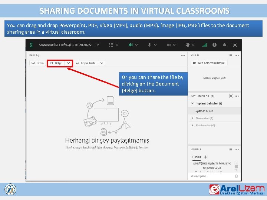This screenshot has width=267, height=200.
Task: Open the Sohbet pod options menu
Action: click(x=237, y=149)
